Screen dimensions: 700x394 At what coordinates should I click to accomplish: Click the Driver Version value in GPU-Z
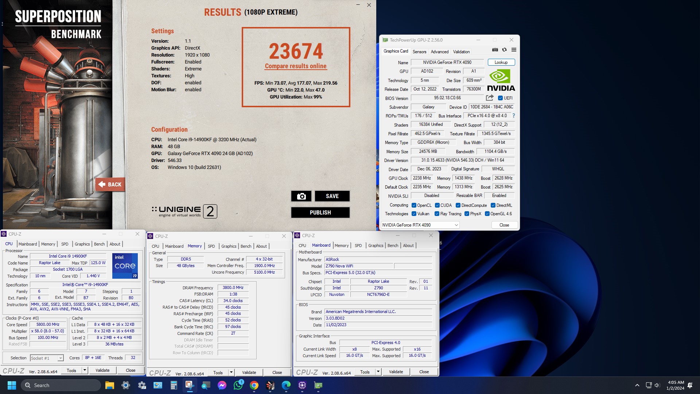tap(463, 160)
